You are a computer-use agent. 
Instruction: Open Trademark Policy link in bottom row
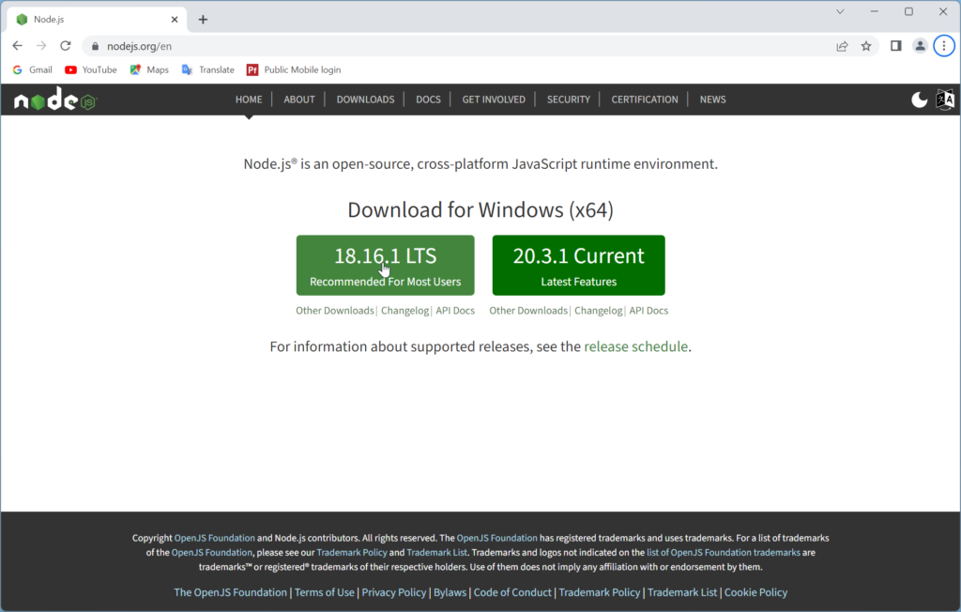(600, 592)
